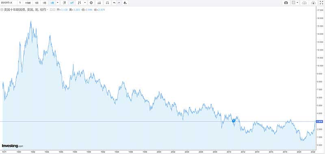Click the current price label 2.979
The image size is (325, 154).
coord(320,122)
